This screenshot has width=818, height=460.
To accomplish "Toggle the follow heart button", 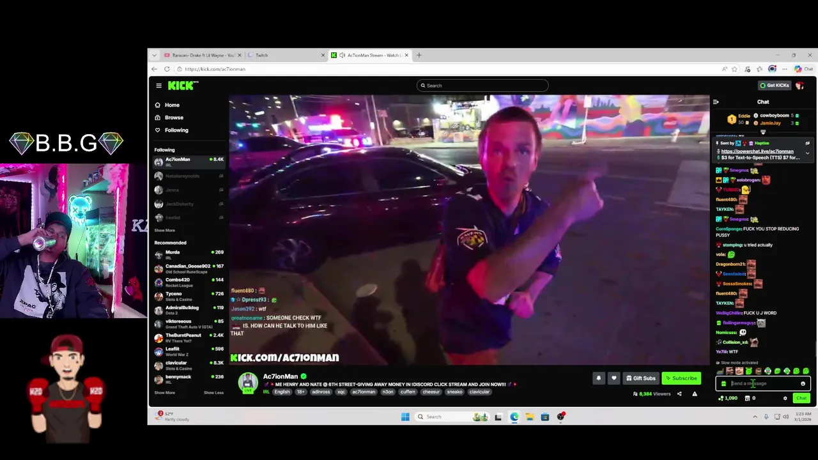I will click(x=613, y=378).
